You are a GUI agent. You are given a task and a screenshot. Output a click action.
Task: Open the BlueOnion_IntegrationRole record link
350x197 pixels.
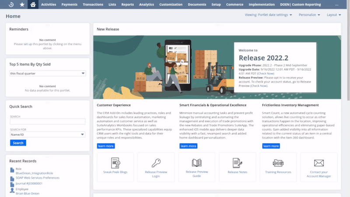click(35, 173)
